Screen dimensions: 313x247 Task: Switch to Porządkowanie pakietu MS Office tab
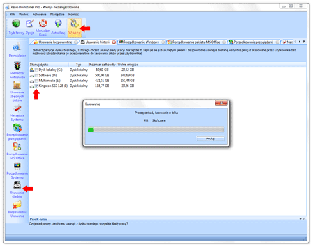pyautogui.click(x=196, y=42)
